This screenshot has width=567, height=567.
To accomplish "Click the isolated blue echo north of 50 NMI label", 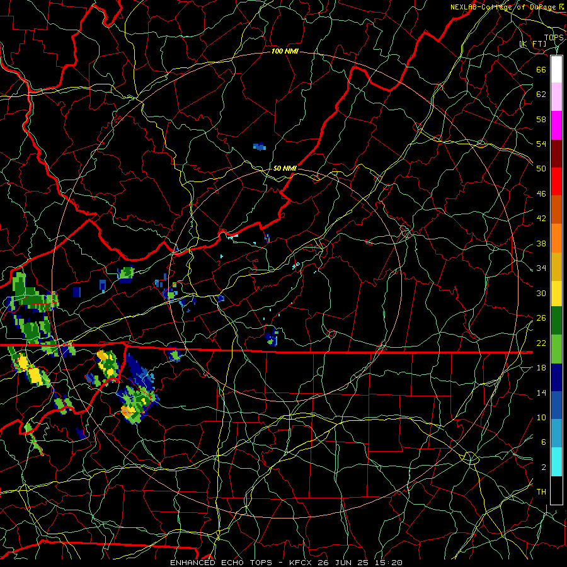I will [260, 146].
